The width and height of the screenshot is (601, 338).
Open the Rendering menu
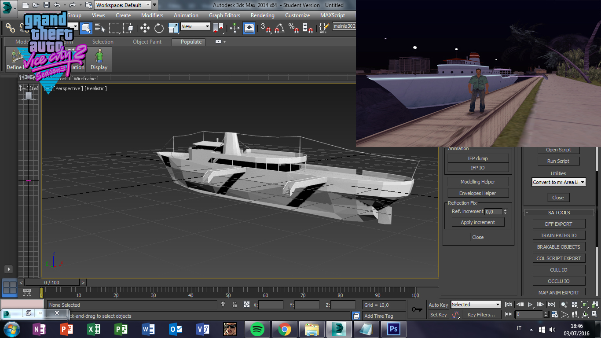(263, 15)
